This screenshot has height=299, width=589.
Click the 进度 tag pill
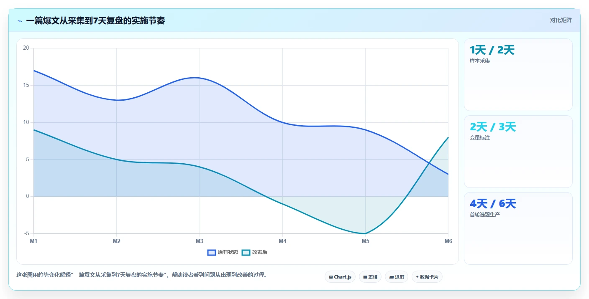[x=397, y=277]
